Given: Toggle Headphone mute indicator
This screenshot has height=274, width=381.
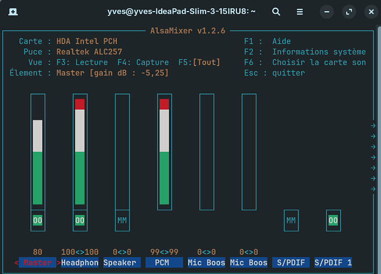Looking at the screenshot, I should [80, 221].
